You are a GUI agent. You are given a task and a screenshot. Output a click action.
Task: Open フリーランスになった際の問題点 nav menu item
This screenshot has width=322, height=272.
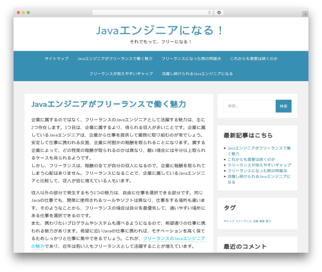pos(191,59)
